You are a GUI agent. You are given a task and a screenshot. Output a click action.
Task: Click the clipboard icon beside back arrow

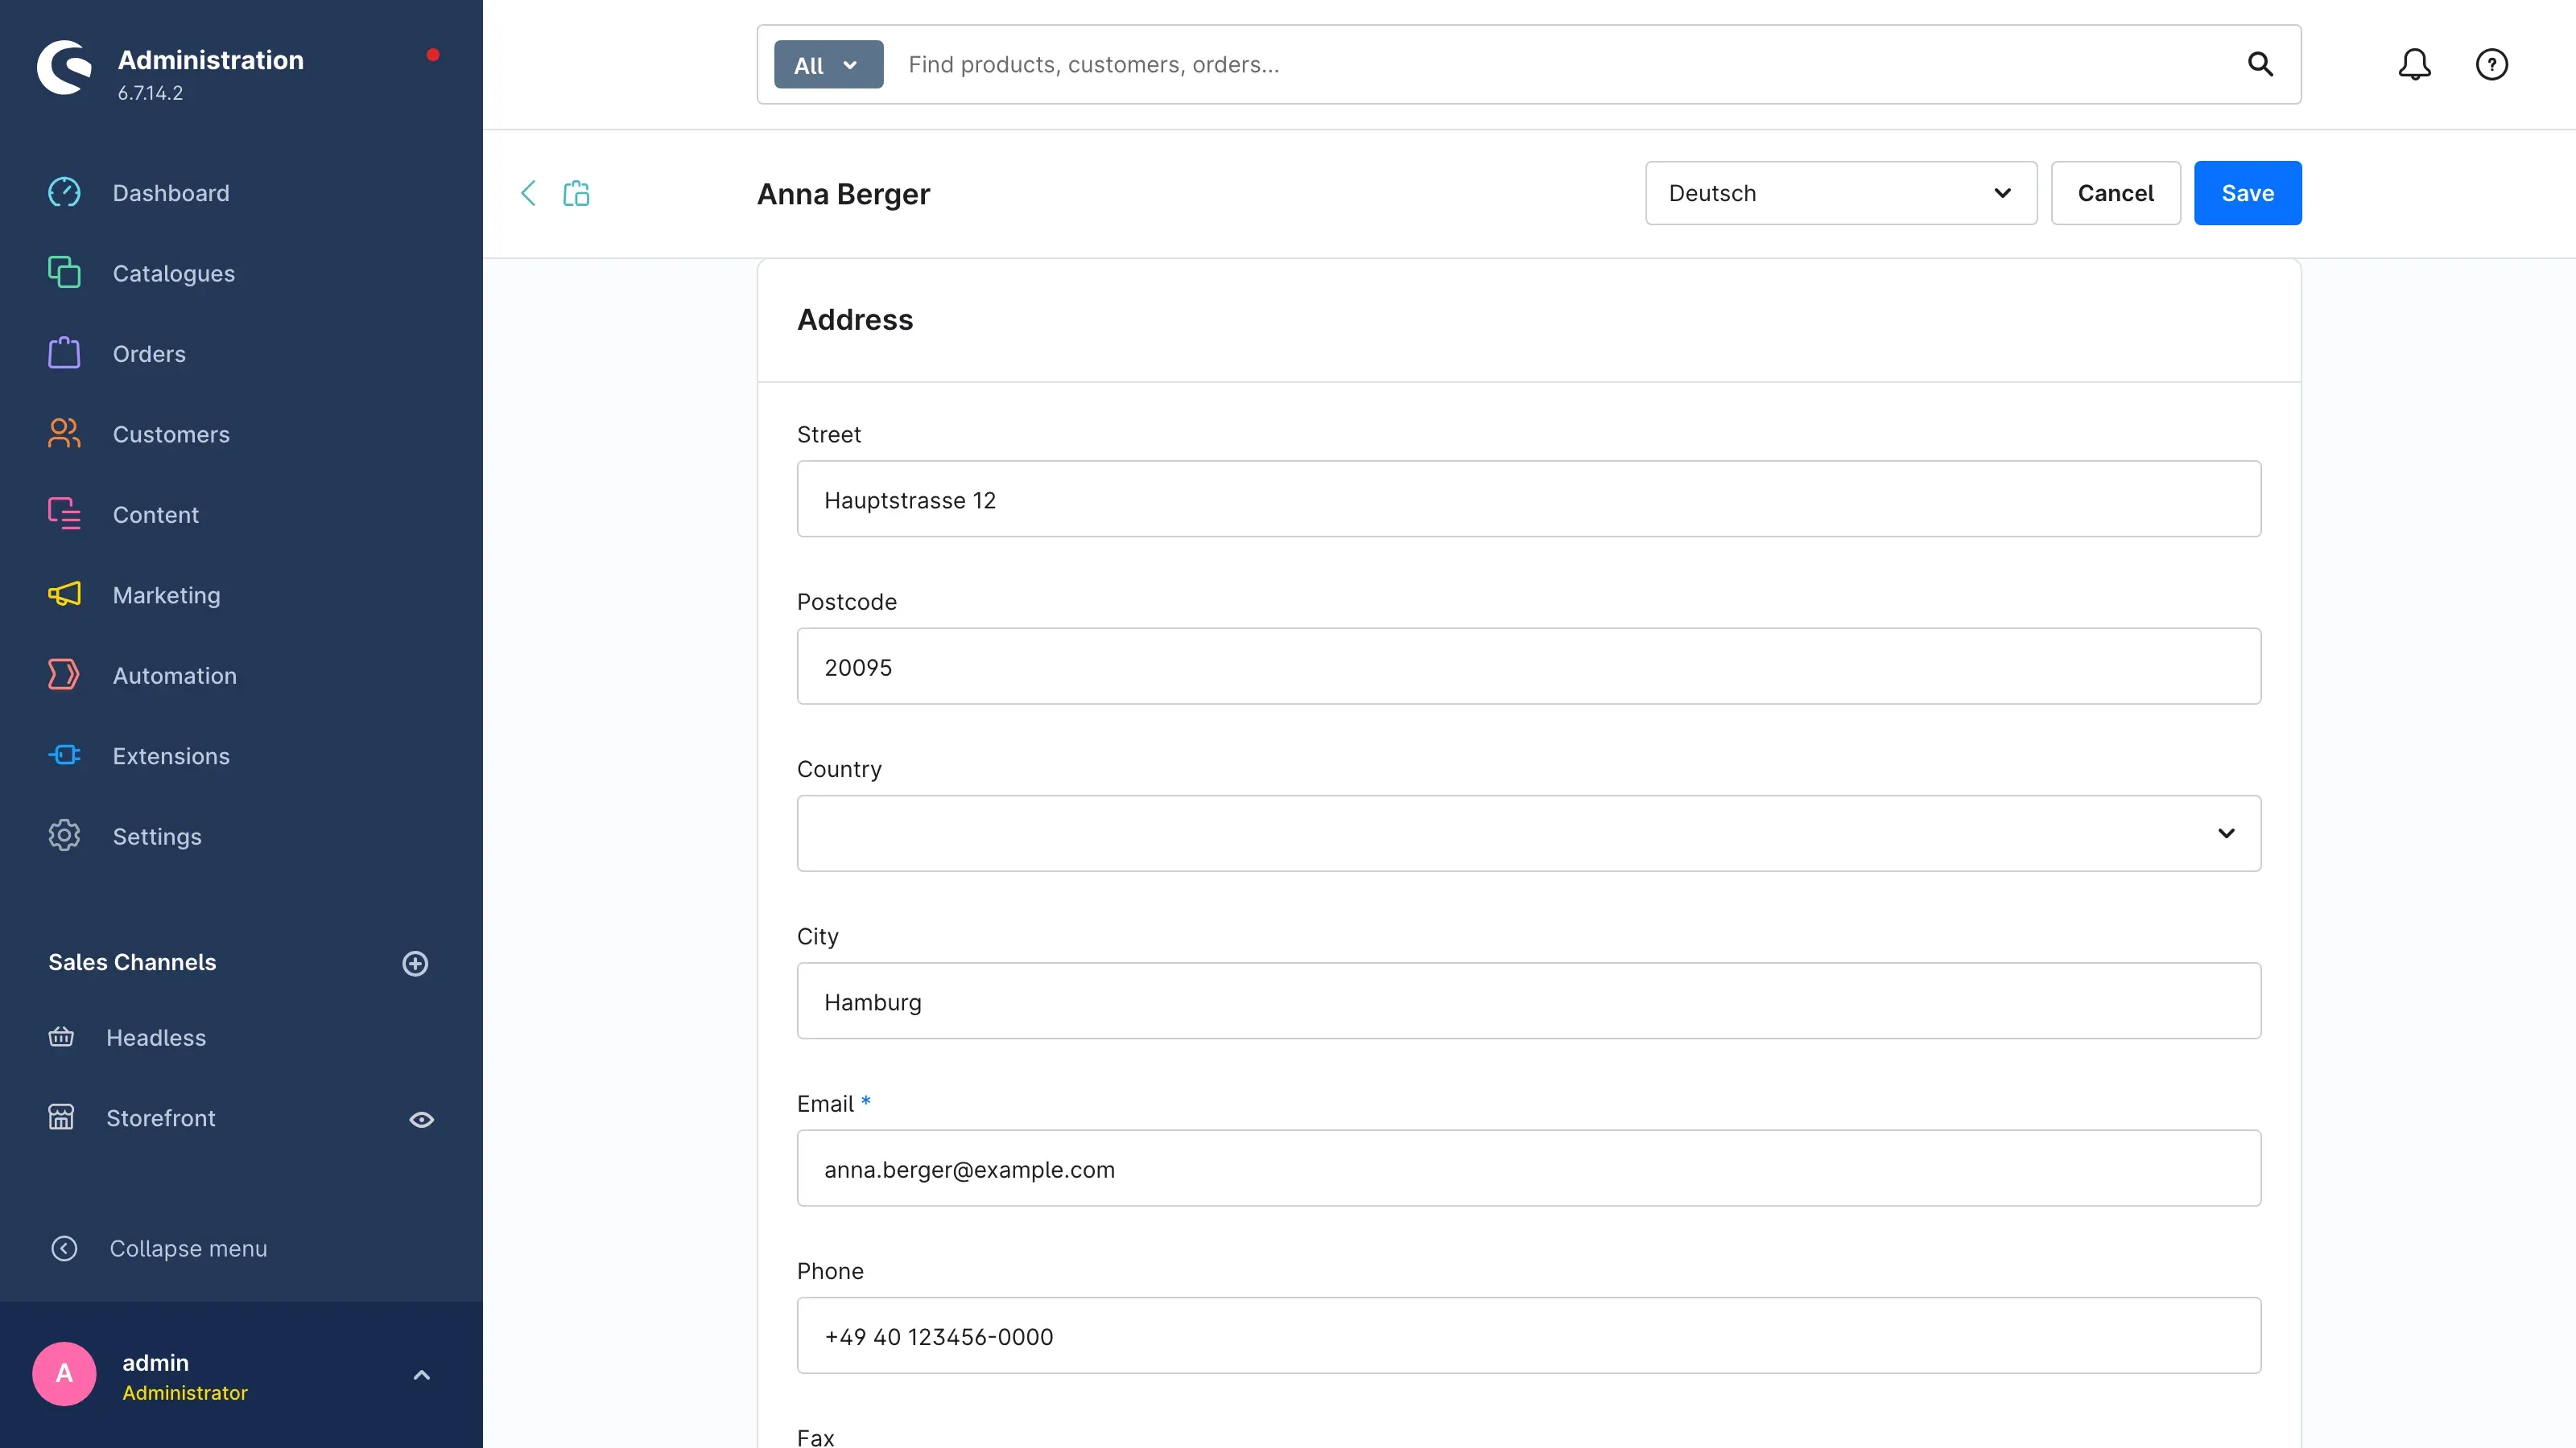coord(576,194)
